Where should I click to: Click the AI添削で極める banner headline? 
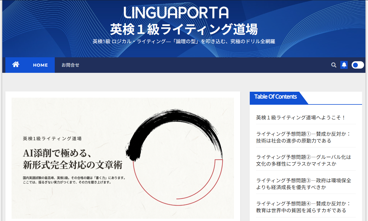click(x=73, y=159)
